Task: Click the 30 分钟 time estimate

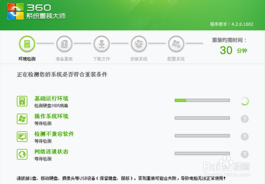Action: 233,50
